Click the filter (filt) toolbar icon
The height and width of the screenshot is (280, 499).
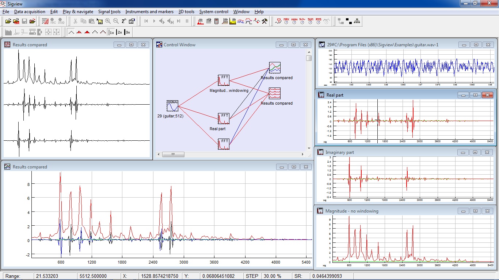tap(209, 21)
